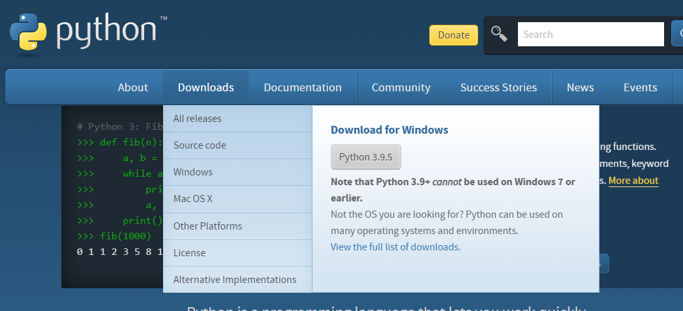Click the Donate button
This screenshot has width=683, height=311.
[x=453, y=35]
